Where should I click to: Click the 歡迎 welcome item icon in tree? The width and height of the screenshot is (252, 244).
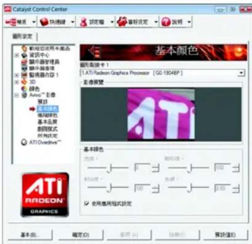(24, 48)
